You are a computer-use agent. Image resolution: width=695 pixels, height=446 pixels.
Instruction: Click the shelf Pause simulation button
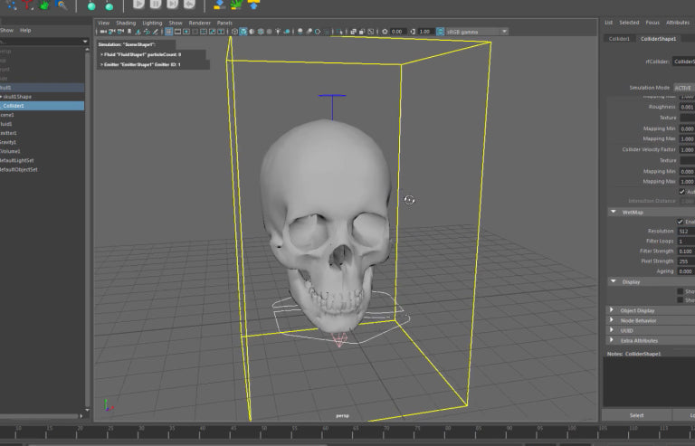(x=156, y=5)
